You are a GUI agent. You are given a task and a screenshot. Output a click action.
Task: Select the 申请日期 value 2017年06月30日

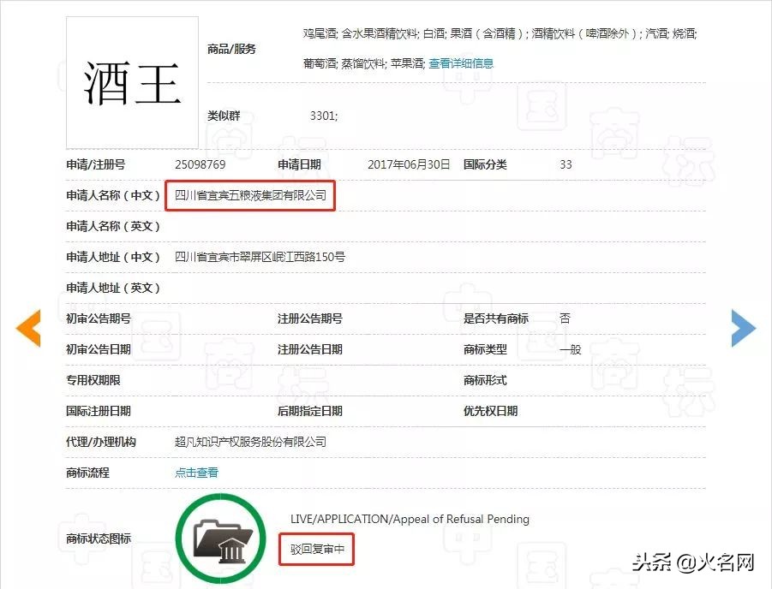408,164
